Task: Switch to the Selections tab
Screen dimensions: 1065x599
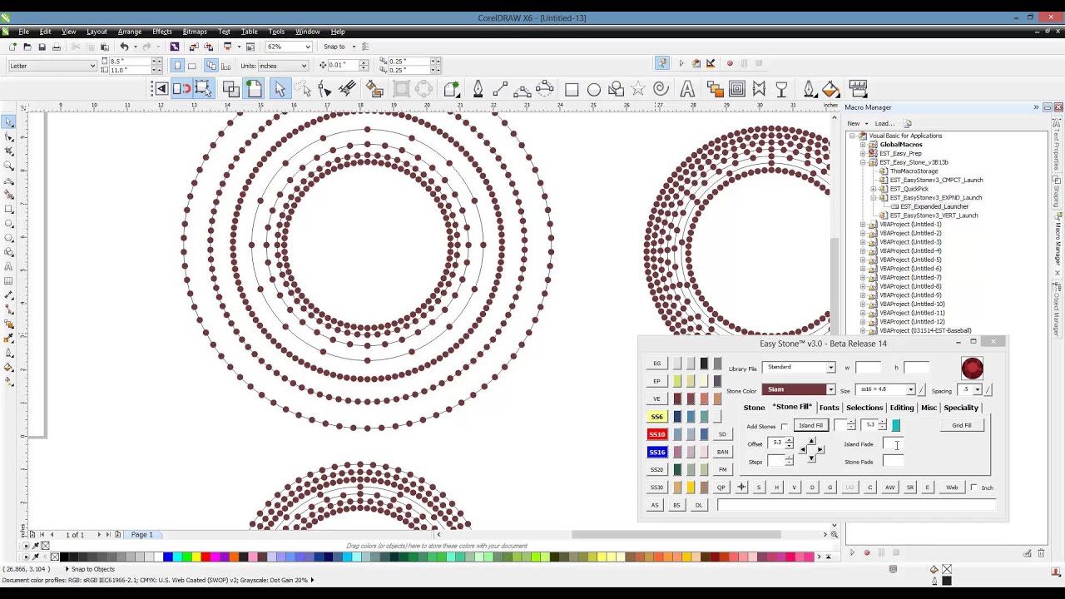Action: 864,408
